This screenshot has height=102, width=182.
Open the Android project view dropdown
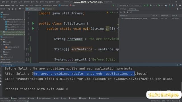coord(4,9)
